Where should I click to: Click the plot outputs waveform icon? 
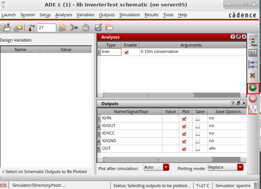[253, 110]
